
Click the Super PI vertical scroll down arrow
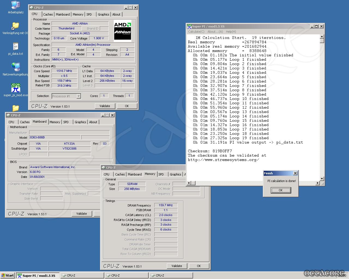(x=322, y=179)
